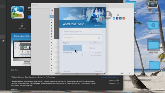Jump to letter G in index
The image size is (165, 93).
coord(52,40)
